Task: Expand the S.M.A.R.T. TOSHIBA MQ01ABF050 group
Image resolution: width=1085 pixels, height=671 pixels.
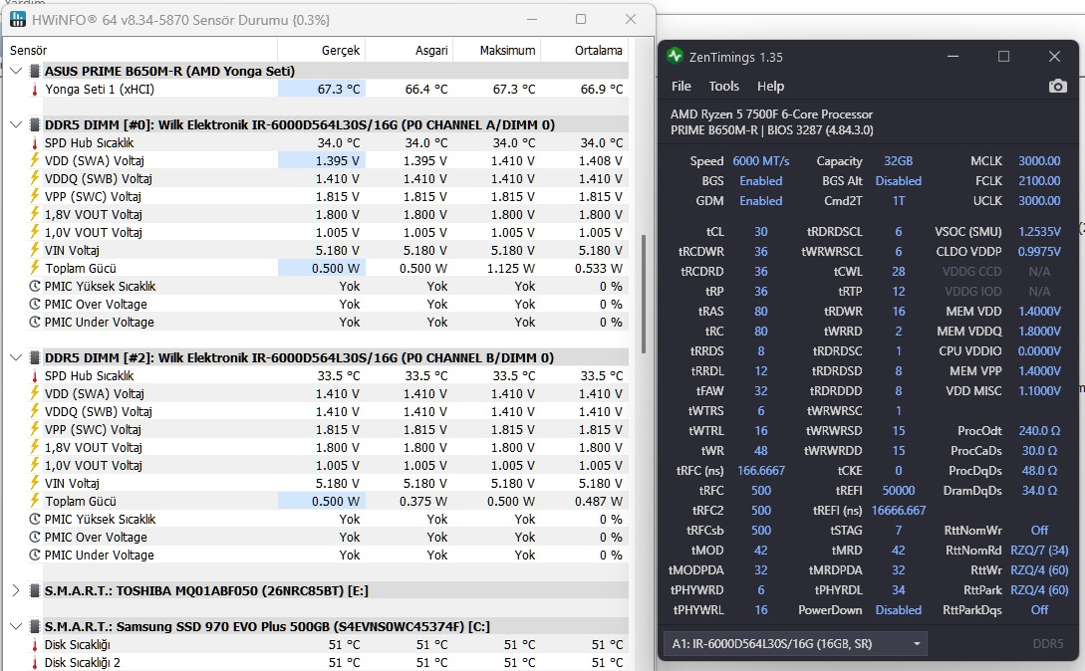Action: 16,591
